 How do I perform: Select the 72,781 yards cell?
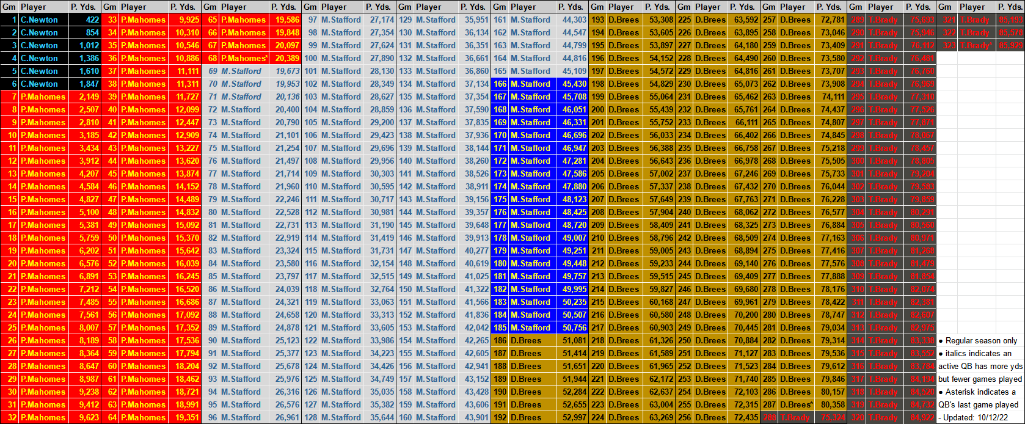tap(830, 20)
